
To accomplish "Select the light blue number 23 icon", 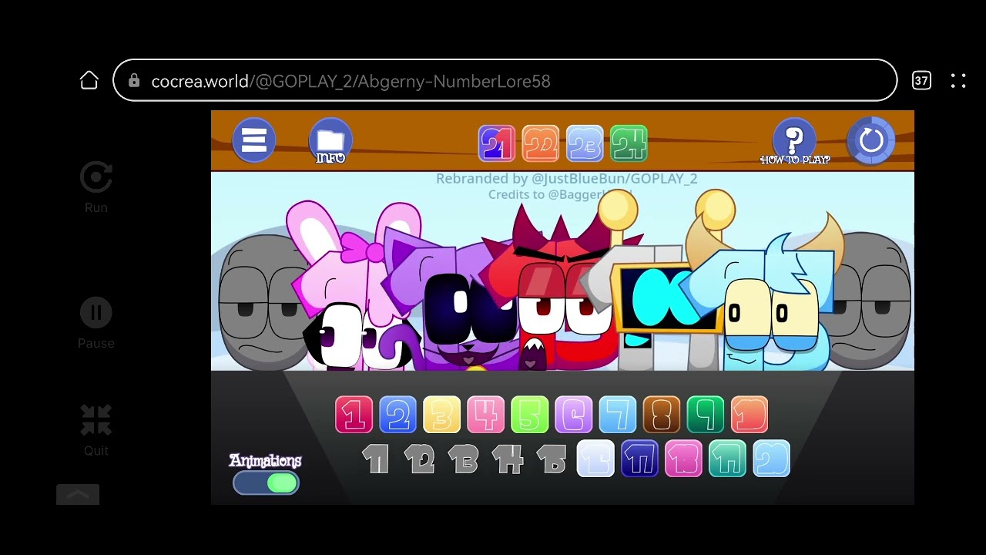I will (585, 143).
